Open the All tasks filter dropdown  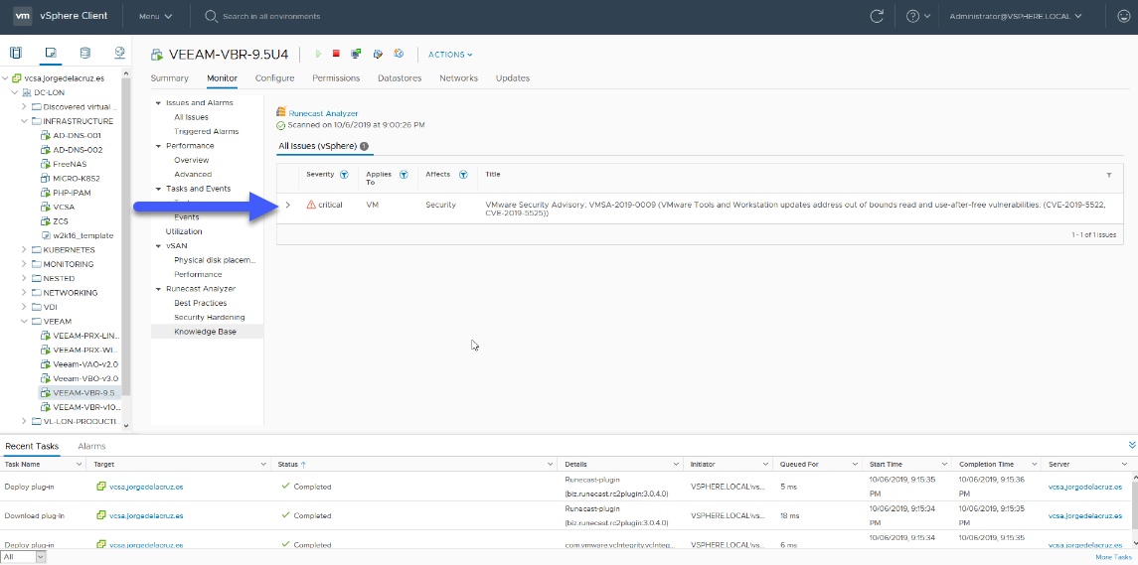tap(24, 557)
